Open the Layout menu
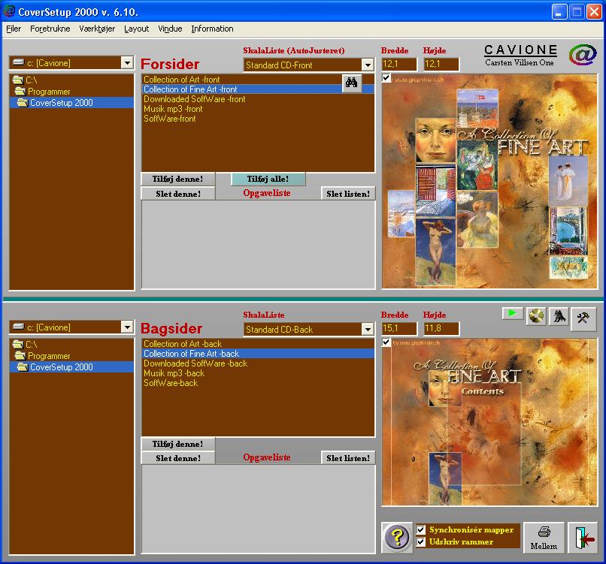Image resolution: width=606 pixels, height=564 pixels. point(136,29)
